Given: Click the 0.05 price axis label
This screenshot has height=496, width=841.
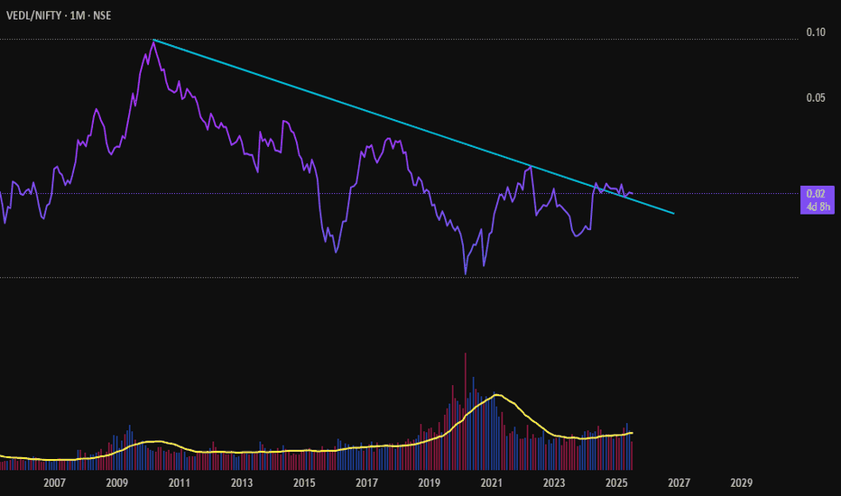Looking at the screenshot, I should click(815, 97).
